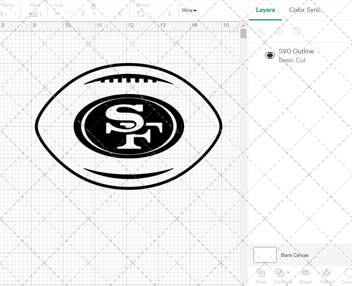Click the Warp grid icon
352x286 pixels.
[33, 14]
